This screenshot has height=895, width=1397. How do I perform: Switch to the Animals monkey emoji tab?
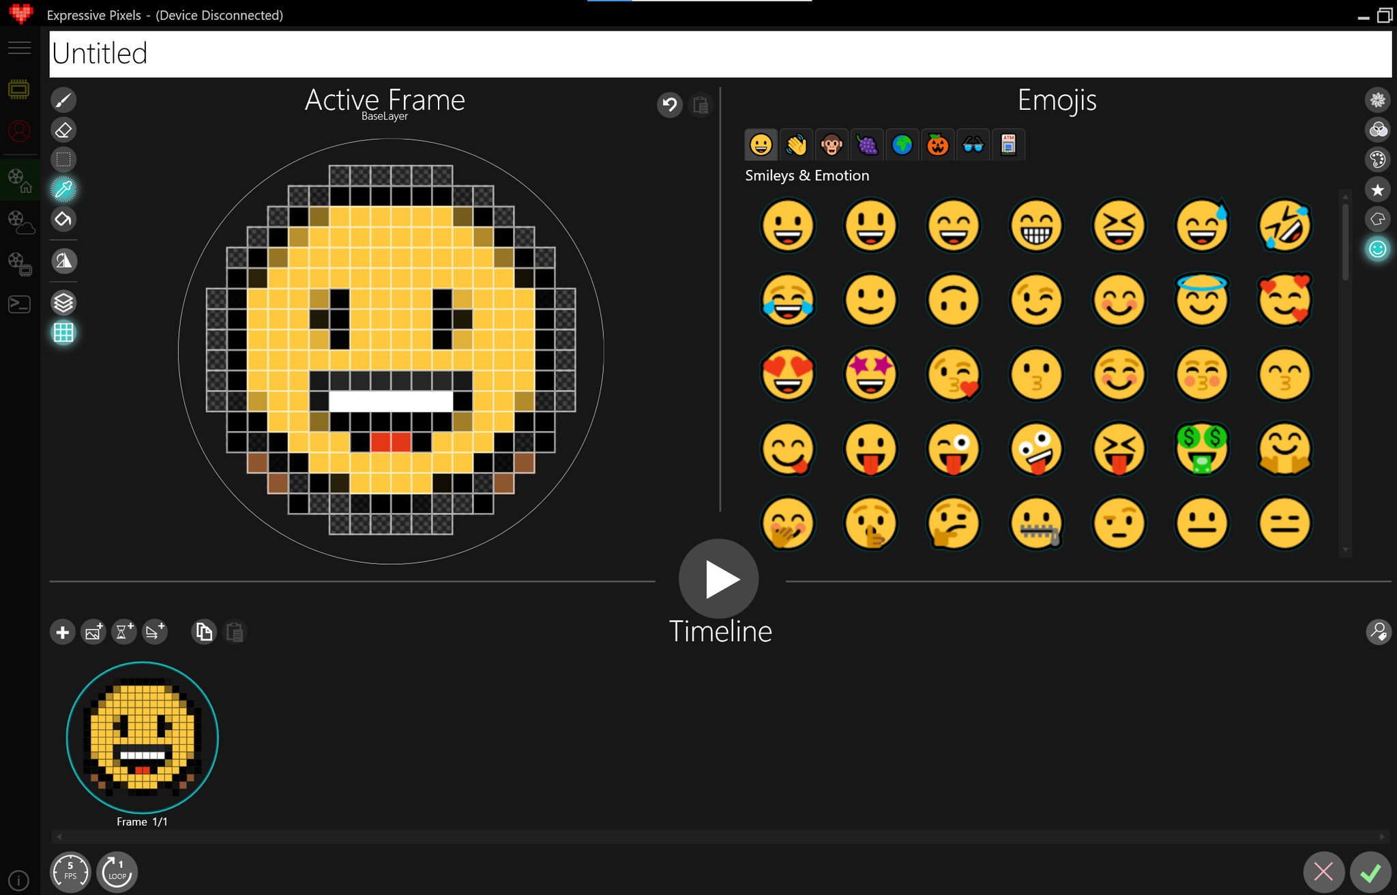pos(831,145)
